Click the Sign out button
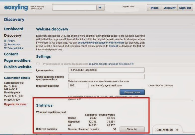 click(x=185, y=8)
